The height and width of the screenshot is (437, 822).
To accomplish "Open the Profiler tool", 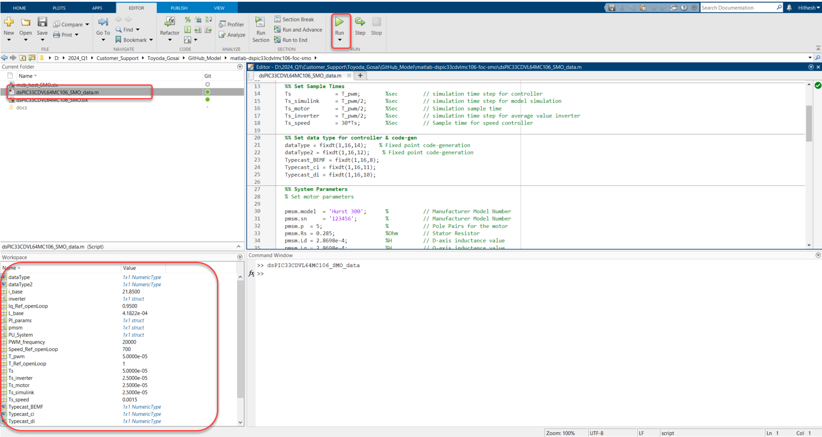I will tap(232, 24).
